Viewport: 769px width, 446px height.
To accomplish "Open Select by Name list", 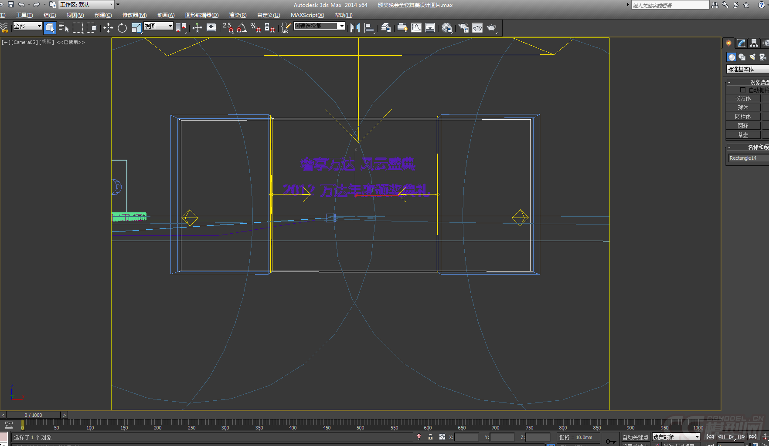I will (64, 28).
